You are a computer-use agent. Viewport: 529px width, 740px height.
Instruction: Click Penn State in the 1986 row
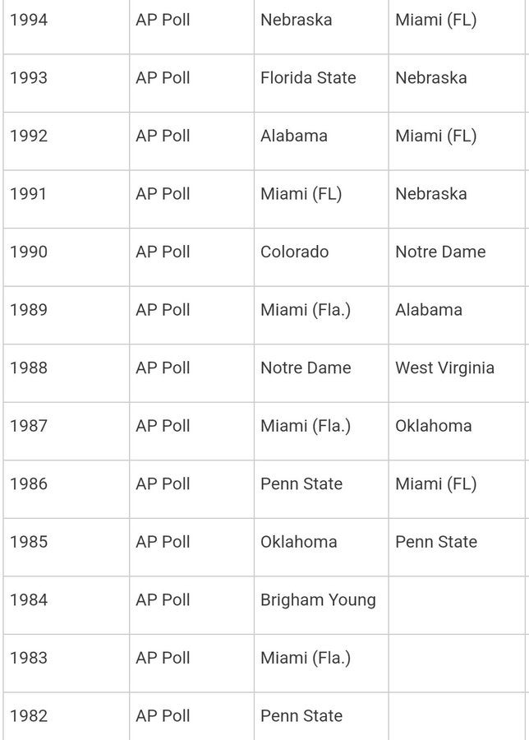point(301,483)
